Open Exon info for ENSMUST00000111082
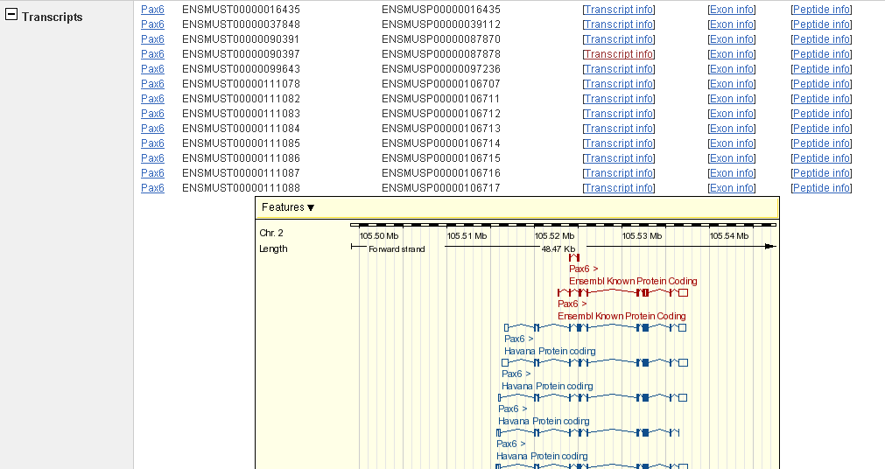Image resolution: width=885 pixels, height=469 pixels. coord(732,99)
